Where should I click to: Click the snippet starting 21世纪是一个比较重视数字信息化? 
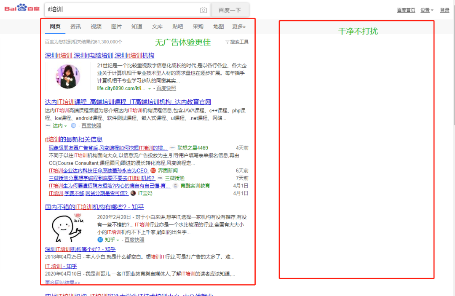172,73
